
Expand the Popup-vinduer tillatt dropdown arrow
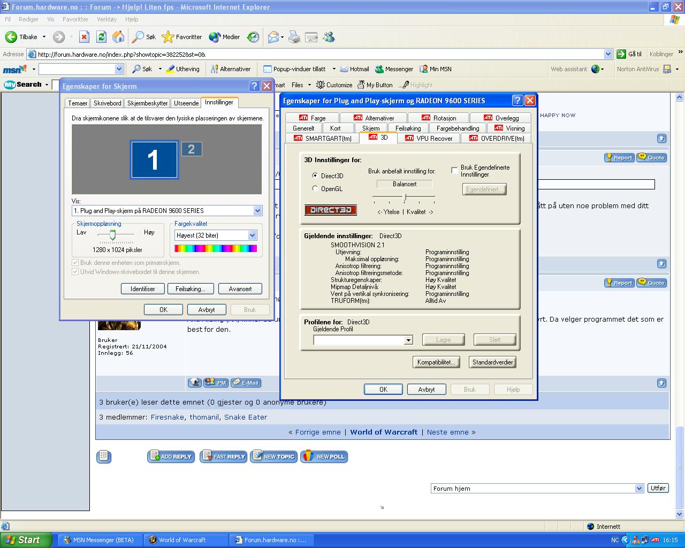coord(334,69)
